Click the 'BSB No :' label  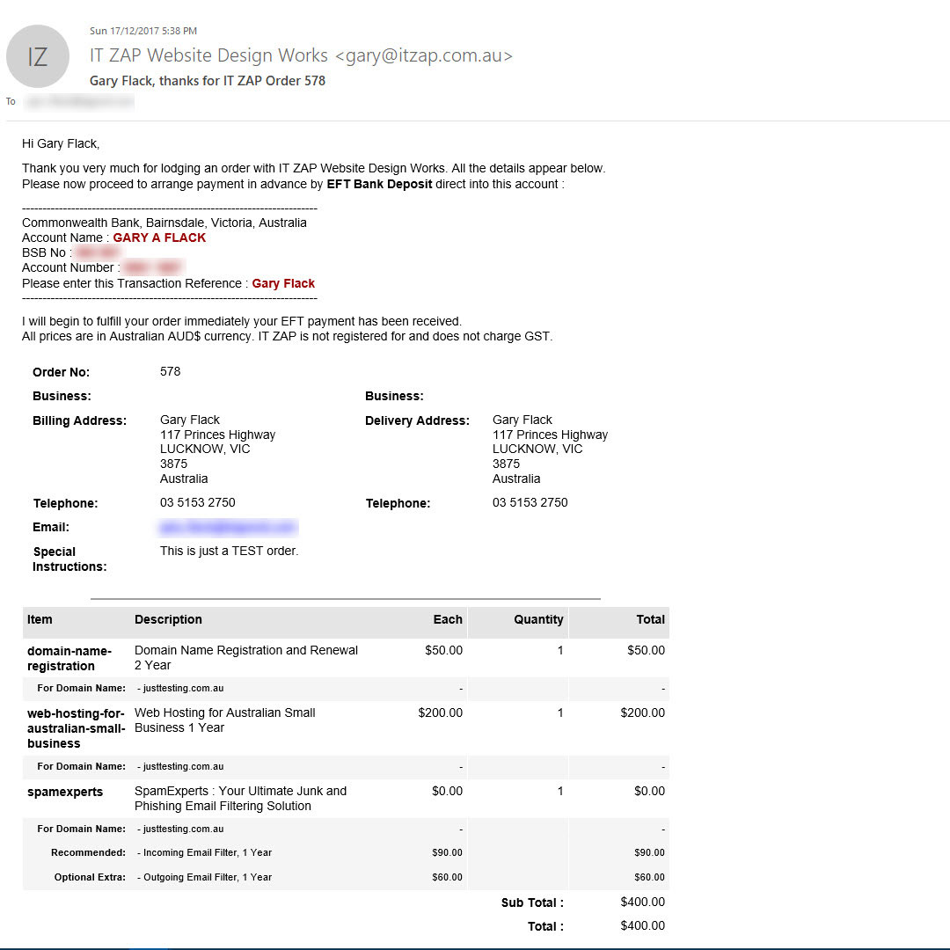(47, 252)
